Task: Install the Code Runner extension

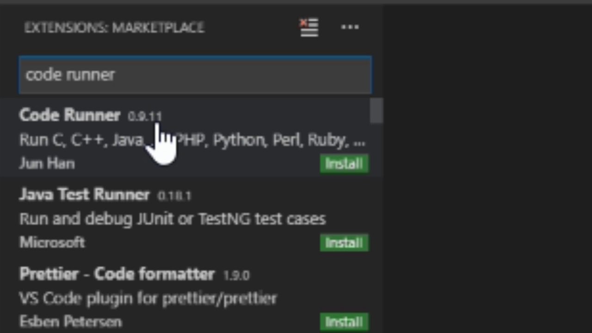Action: coord(344,164)
